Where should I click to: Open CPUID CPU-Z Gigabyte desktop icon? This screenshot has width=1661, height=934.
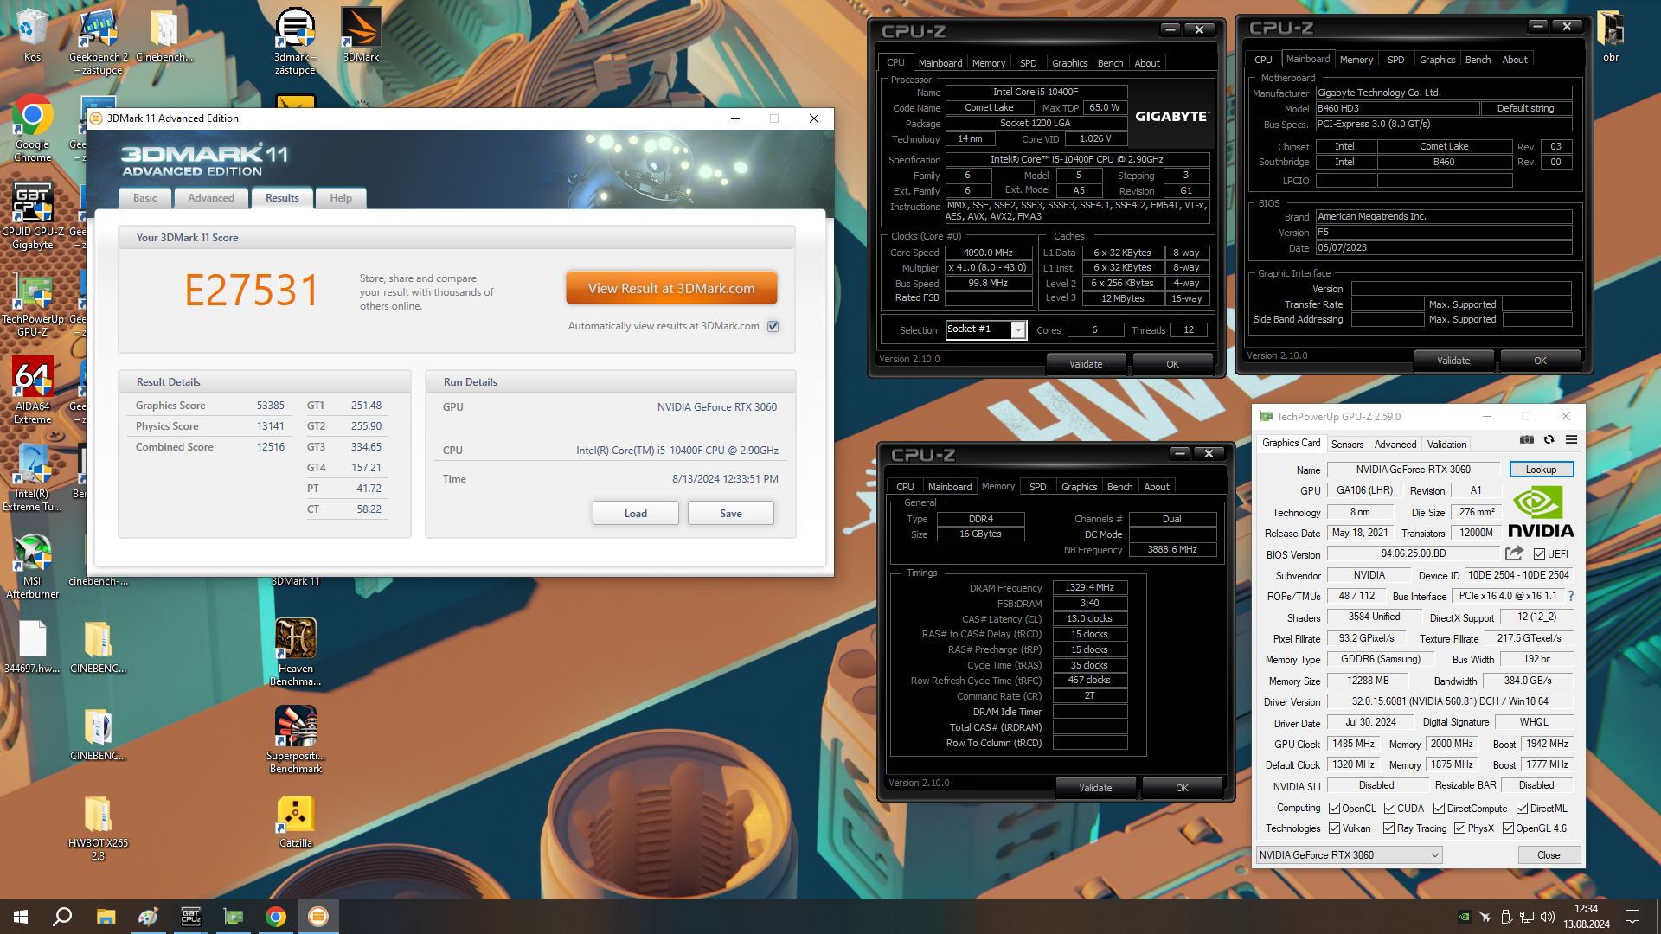click(x=32, y=216)
